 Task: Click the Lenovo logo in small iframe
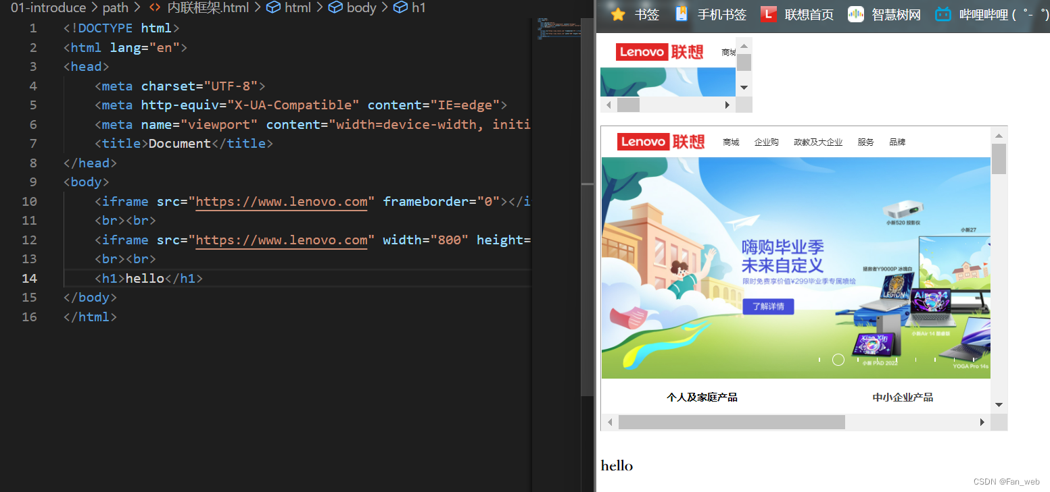[x=660, y=52]
